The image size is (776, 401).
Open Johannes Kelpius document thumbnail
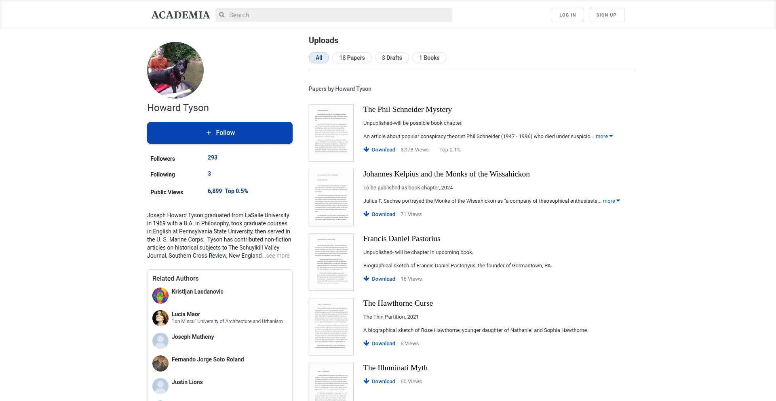pyautogui.click(x=331, y=197)
